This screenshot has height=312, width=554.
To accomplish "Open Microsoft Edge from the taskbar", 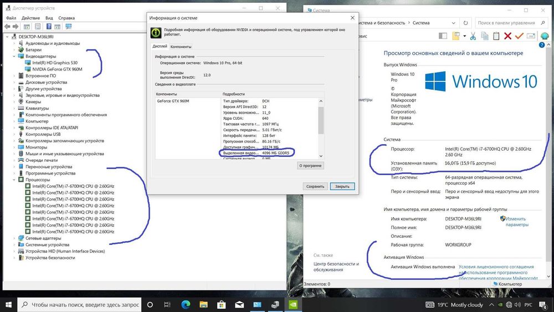I will tap(186, 304).
